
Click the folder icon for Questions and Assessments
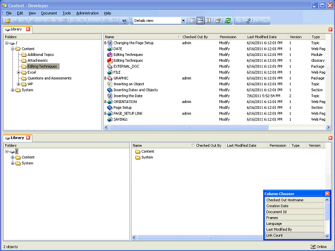coord(24,78)
